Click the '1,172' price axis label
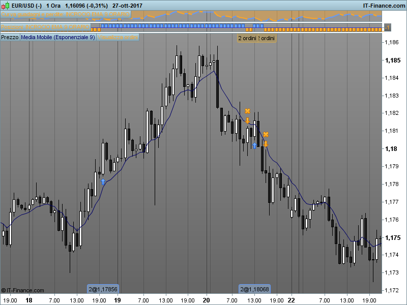 click(x=392, y=290)
